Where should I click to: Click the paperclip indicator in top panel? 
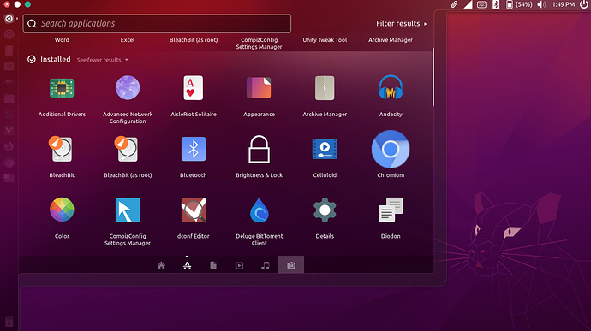pyautogui.click(x=454, y=4)
